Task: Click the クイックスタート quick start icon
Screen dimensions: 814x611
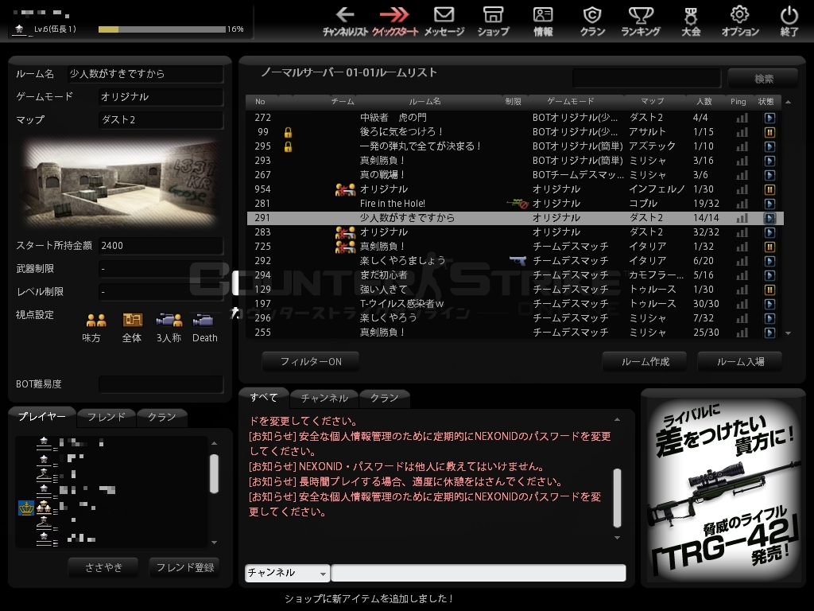Action: point(395,21)
